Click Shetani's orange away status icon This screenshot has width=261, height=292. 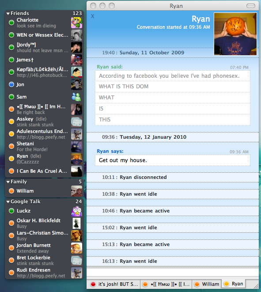[x=11, y=146]
